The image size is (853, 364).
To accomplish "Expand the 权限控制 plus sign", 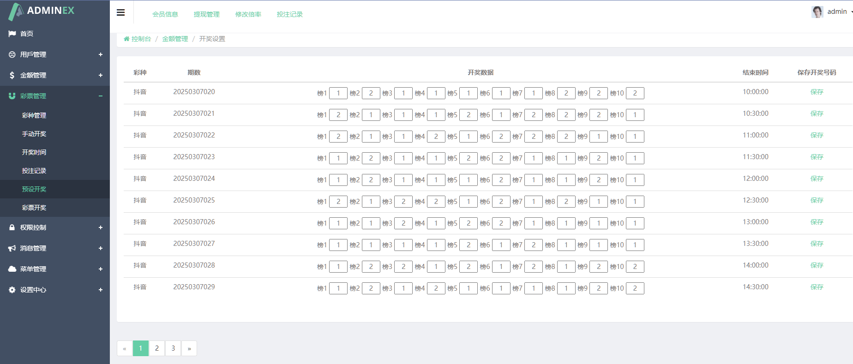I will click(x=100, y=227).
